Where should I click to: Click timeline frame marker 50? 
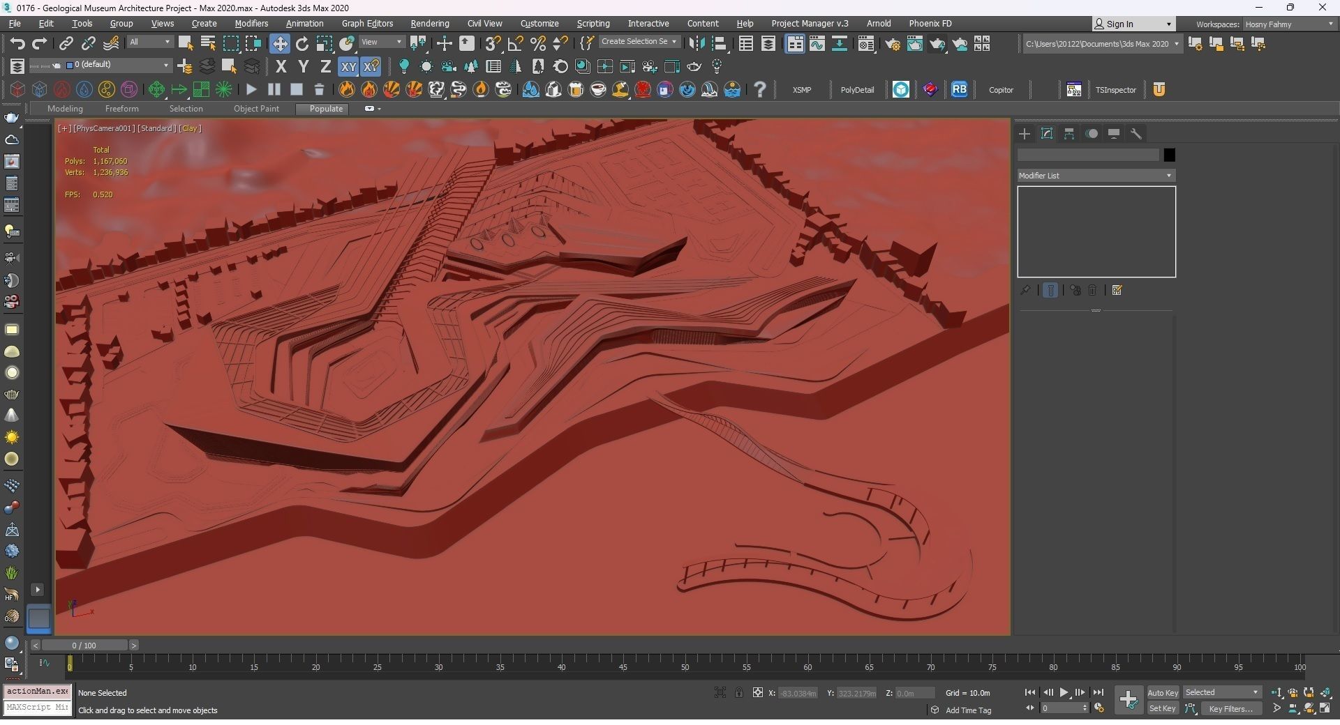685,667
